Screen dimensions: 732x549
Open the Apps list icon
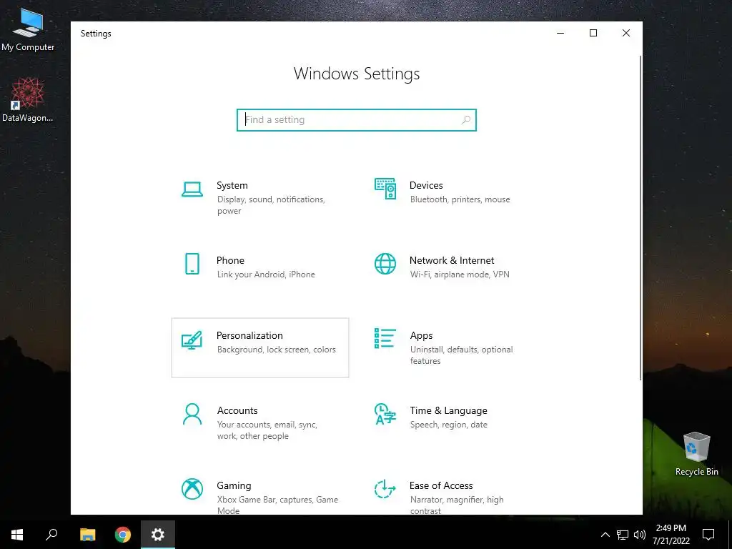coord(385,338)
